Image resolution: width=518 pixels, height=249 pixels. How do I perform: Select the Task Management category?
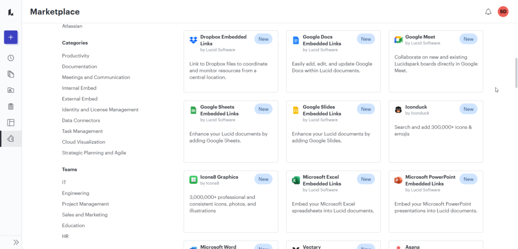[x=82, y=131]
